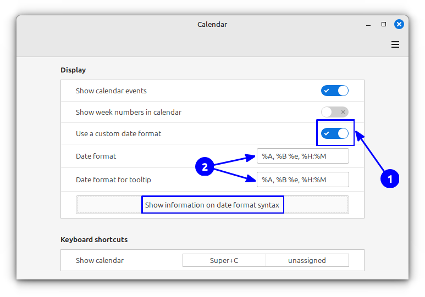The image size is (425, 297).
Task: Enable Show week numbers in calendar
Action: (x=334, y=112)
